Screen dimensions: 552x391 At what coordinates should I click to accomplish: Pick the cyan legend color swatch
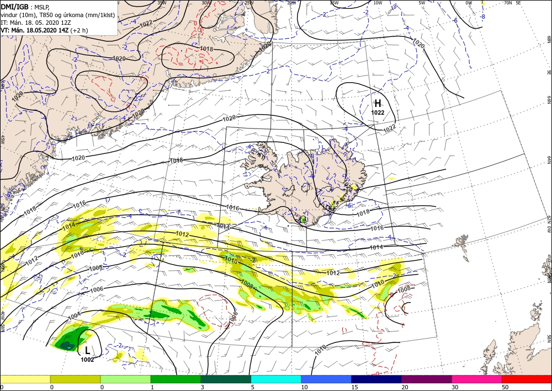(x=276, y=379)
